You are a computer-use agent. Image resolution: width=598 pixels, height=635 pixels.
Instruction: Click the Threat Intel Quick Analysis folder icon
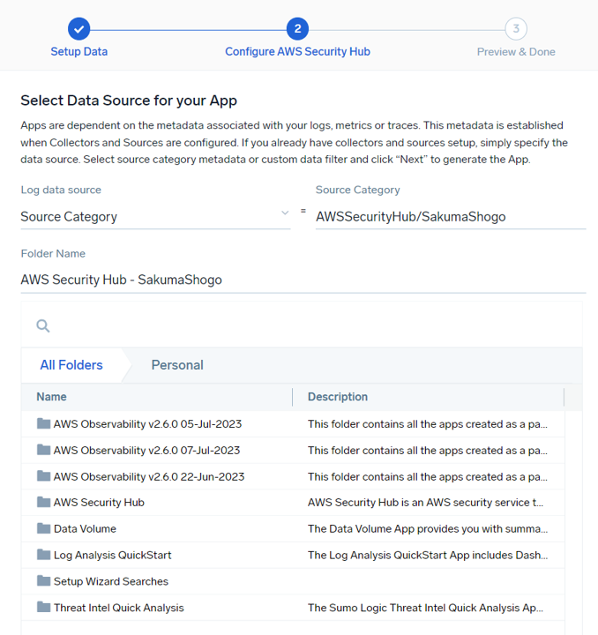coord(44,608)
